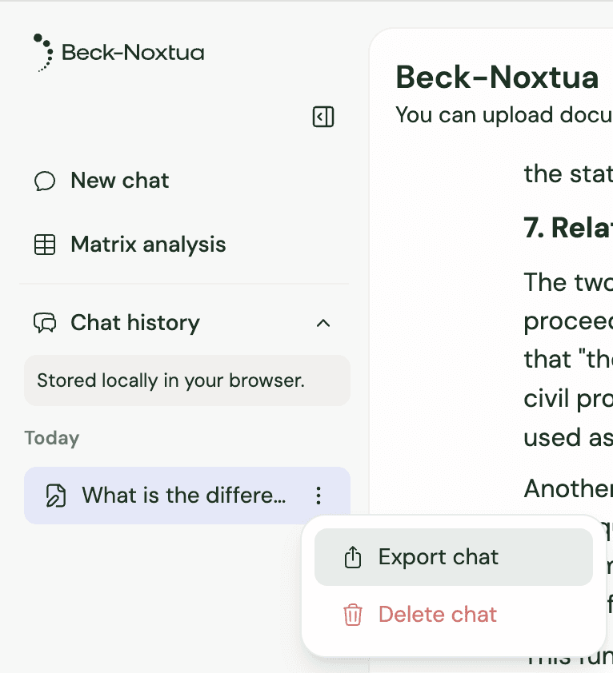The height and width of the screenshot is (673, 613).
Task: Click the Today group label
Action: [x=52, y=438]
